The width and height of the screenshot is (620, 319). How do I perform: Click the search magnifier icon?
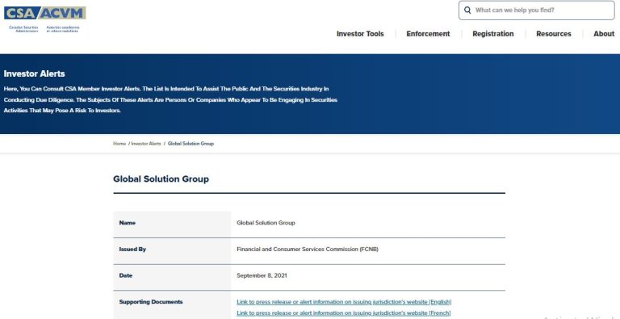pyautogui.click(x=467, y=10)
